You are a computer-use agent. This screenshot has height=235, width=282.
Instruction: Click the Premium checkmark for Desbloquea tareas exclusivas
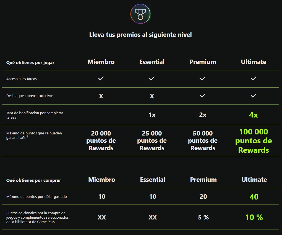point(203,96)
